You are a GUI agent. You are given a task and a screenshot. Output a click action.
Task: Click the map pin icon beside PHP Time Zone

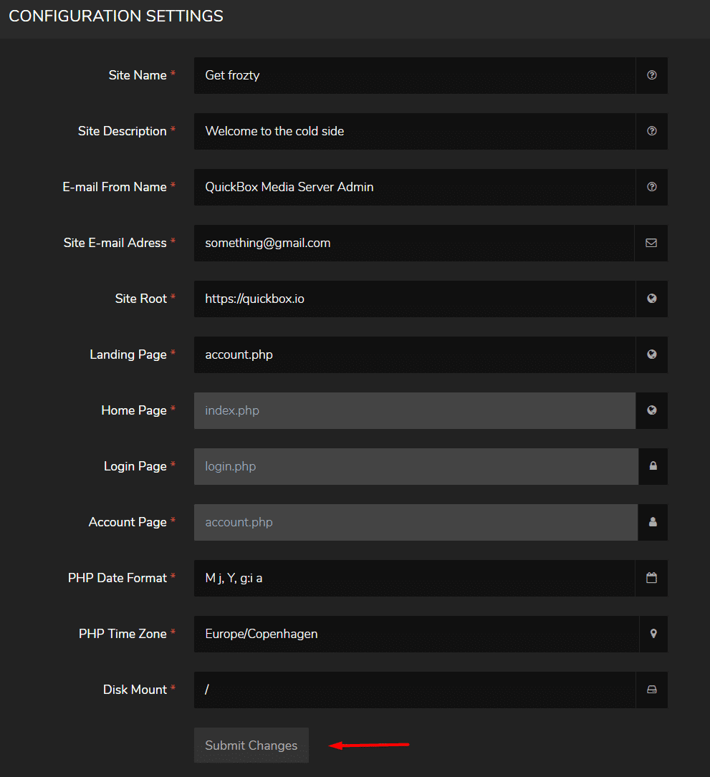pos(653,634)
